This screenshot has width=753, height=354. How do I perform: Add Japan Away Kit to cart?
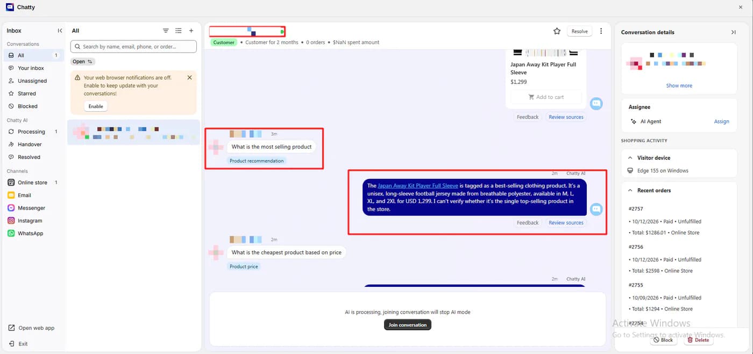tap(546, 97)
